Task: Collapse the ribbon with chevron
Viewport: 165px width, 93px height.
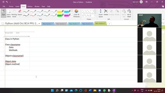Action: (x=163, y=19)
